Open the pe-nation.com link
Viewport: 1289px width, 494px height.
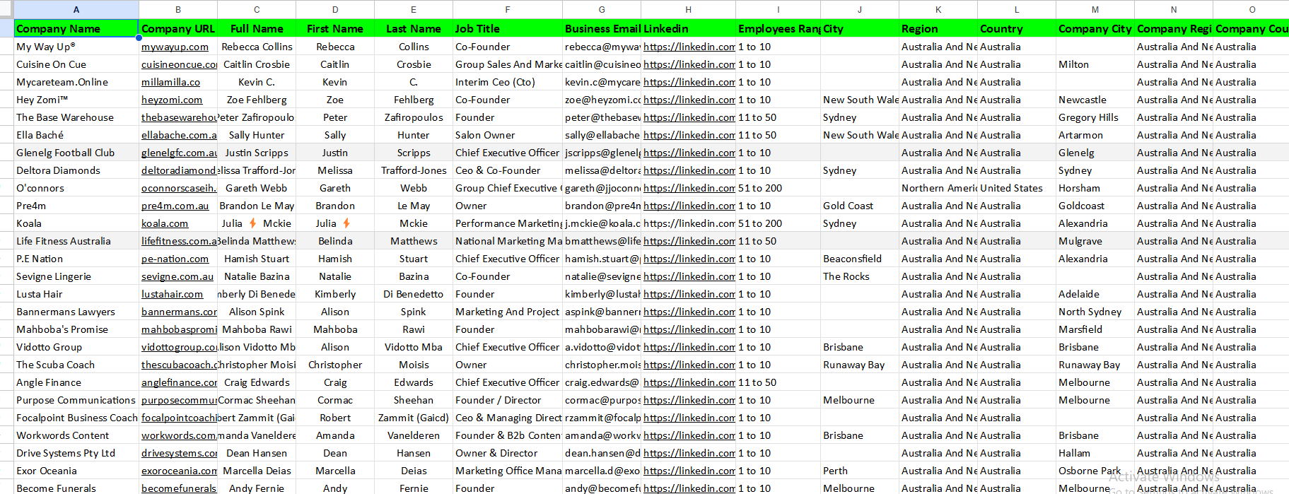pos(175,259)
